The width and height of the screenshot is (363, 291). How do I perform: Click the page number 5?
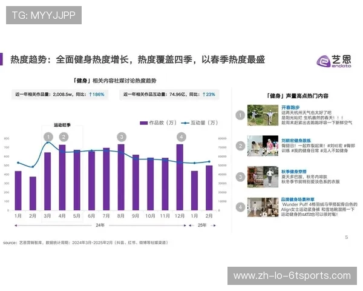click(347, 237)
